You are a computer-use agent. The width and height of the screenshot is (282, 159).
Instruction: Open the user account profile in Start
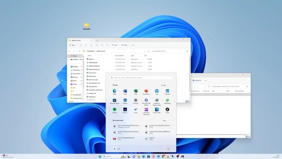click(x=116, y=149)
